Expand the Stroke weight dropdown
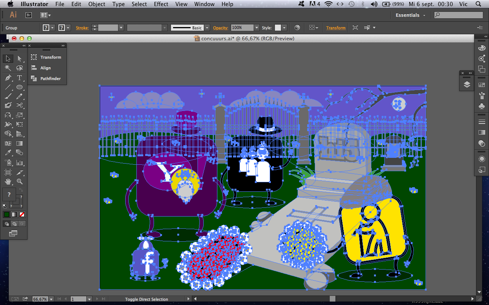The height and width of the screenshot is (305, 489). 121,28
